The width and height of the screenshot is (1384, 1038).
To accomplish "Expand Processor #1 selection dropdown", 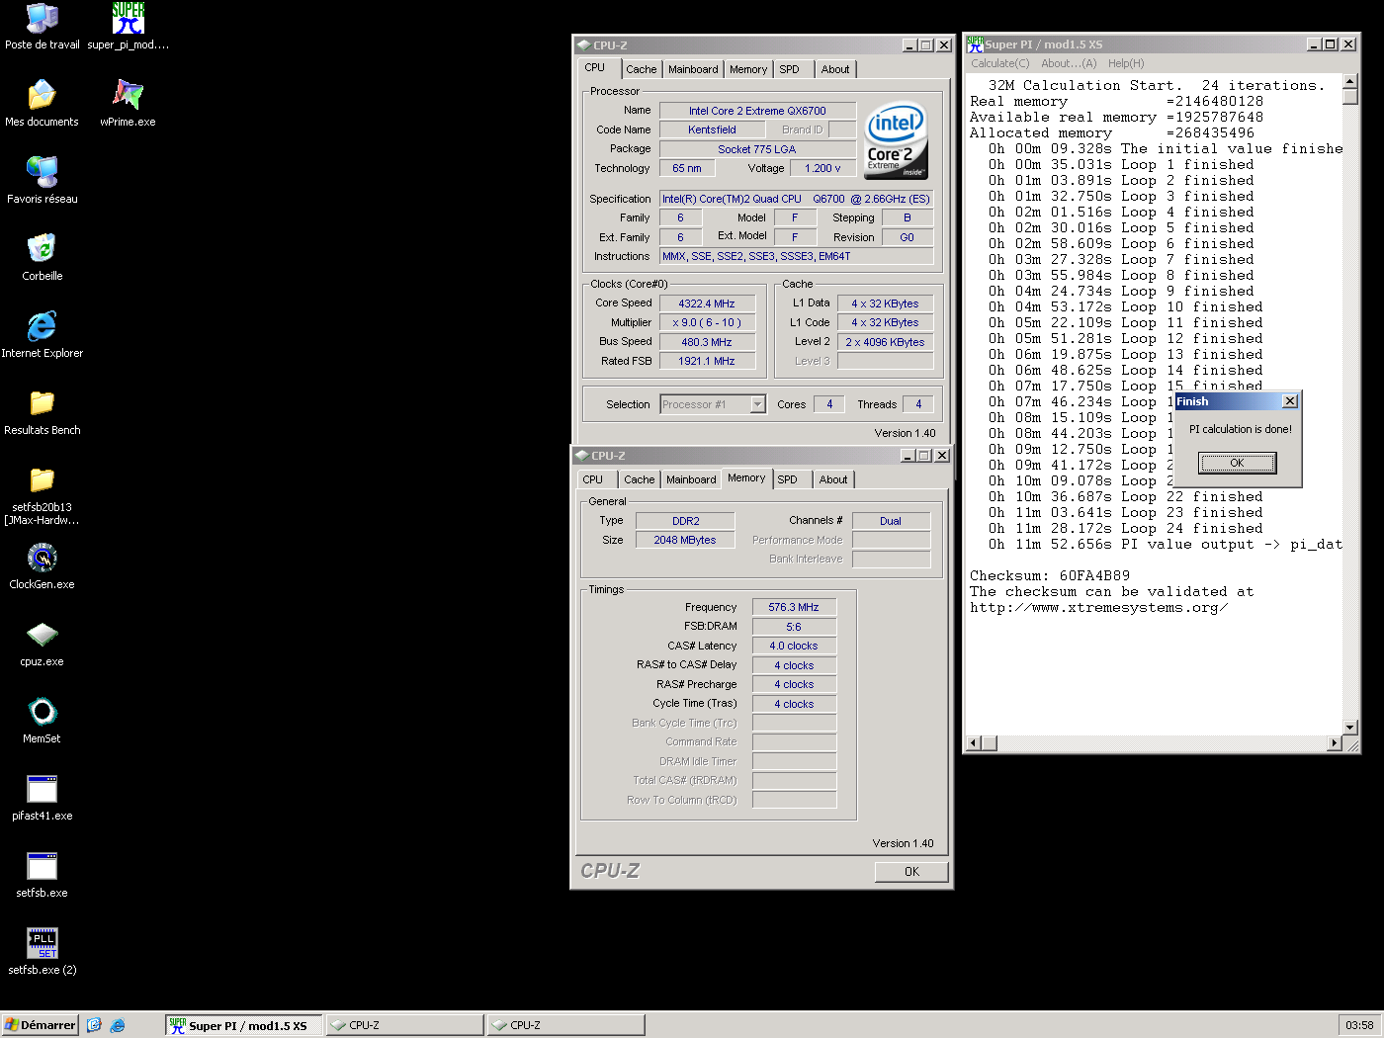I will (757, 404).
